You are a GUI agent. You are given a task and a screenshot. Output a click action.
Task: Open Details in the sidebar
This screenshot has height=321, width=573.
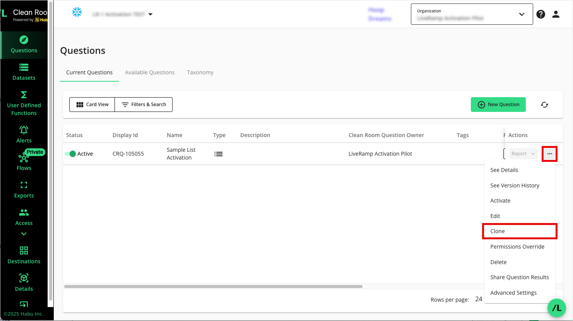(x=24, y=283)
